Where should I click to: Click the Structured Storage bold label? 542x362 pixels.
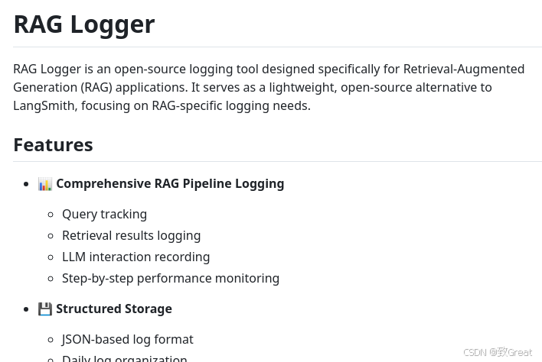[x=114, y=309]
